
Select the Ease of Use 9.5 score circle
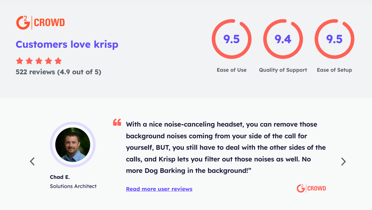tap(232, 39)
